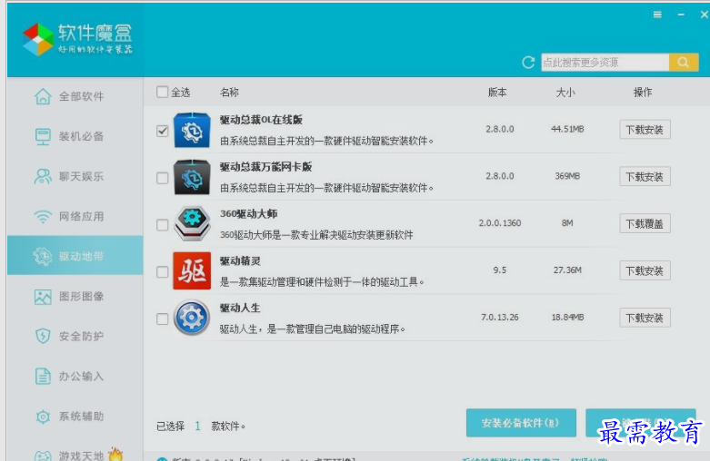Open the 安全防护 category

click(x=75, y=337)
